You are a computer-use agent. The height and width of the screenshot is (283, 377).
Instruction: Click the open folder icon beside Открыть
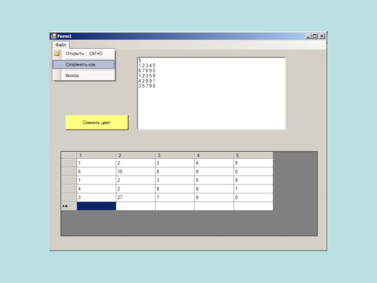click(57, 53)
